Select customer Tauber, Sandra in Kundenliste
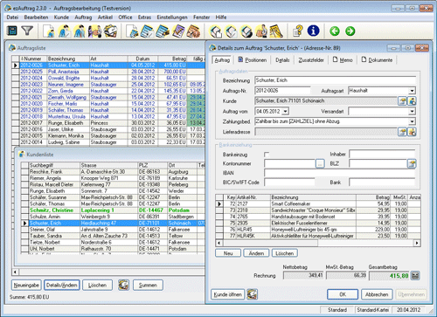Screen dimensions: 437x317 [113, 236]
